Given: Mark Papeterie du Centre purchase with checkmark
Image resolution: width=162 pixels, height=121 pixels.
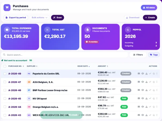Looking at the screenshot, I should tap(150, 73).
